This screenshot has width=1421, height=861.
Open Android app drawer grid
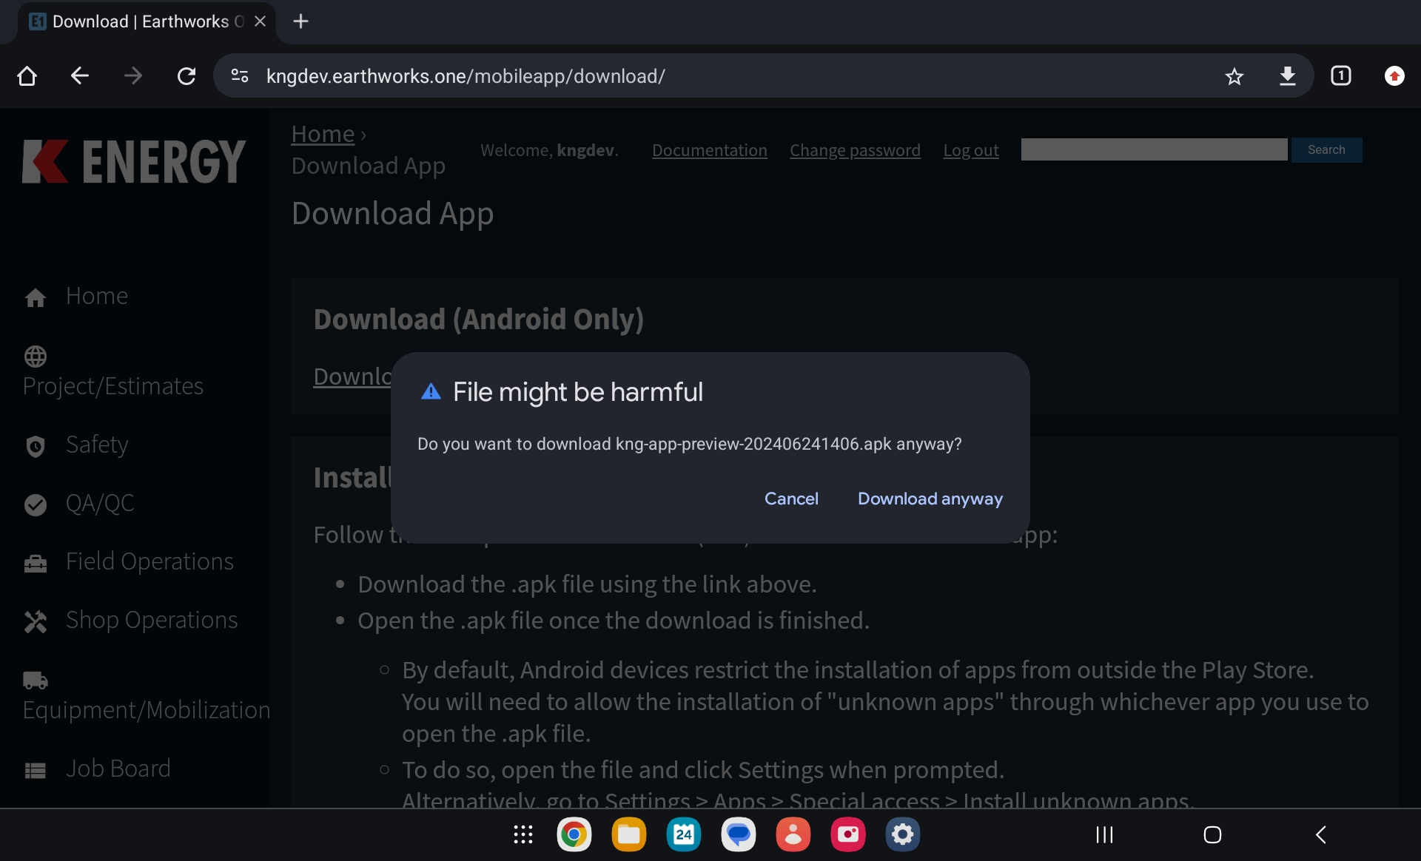523,834
